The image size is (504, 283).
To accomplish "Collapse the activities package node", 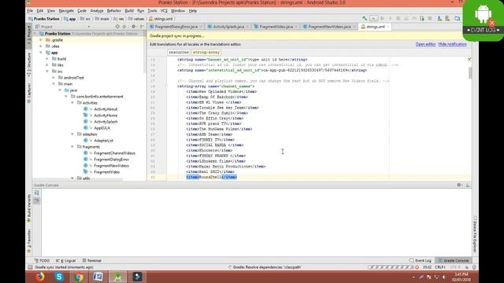I will [72, 103].
